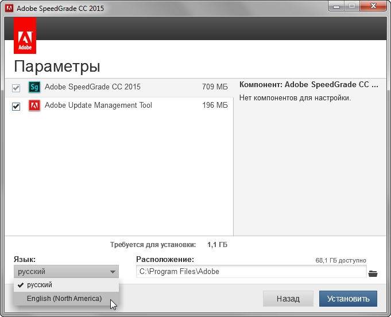The image size is (391, 317).
Task: Click the 1,1 ГБ required space value
Action: [x=217, y=245]
